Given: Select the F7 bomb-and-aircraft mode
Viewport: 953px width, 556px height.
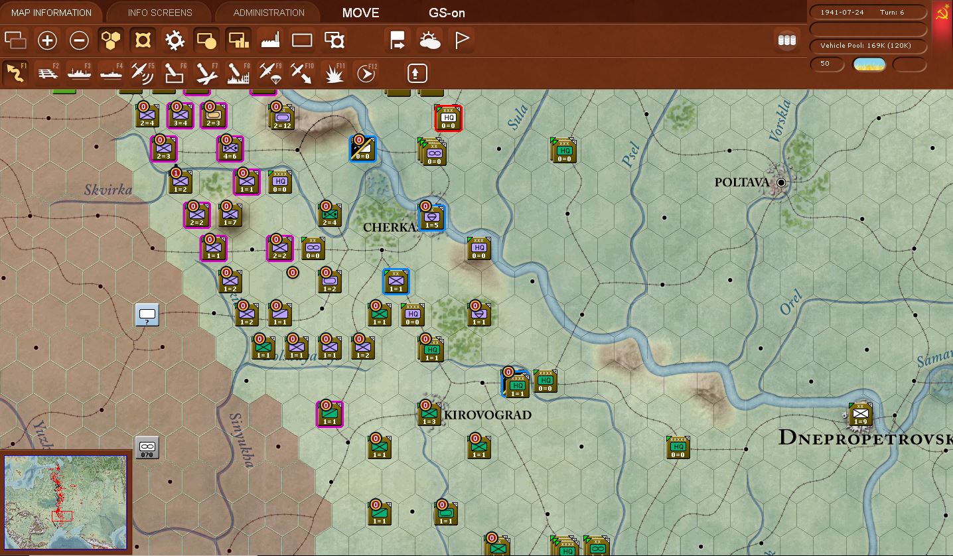Looking at the screenshot, I should coord(206,72).
